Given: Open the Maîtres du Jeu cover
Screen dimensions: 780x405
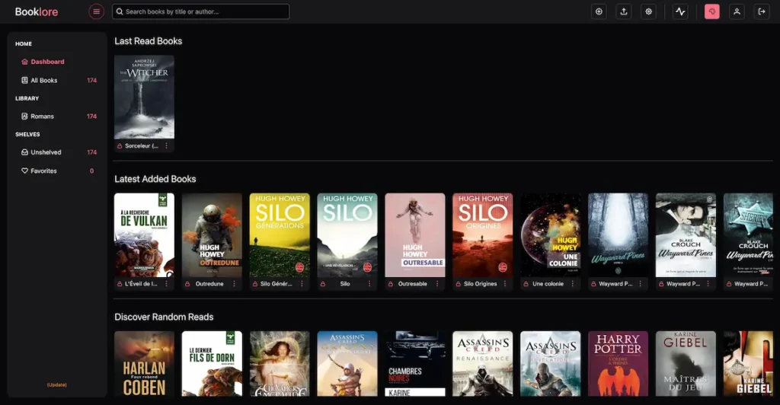Looking at the screenshot, I should [x=686, y=364].
